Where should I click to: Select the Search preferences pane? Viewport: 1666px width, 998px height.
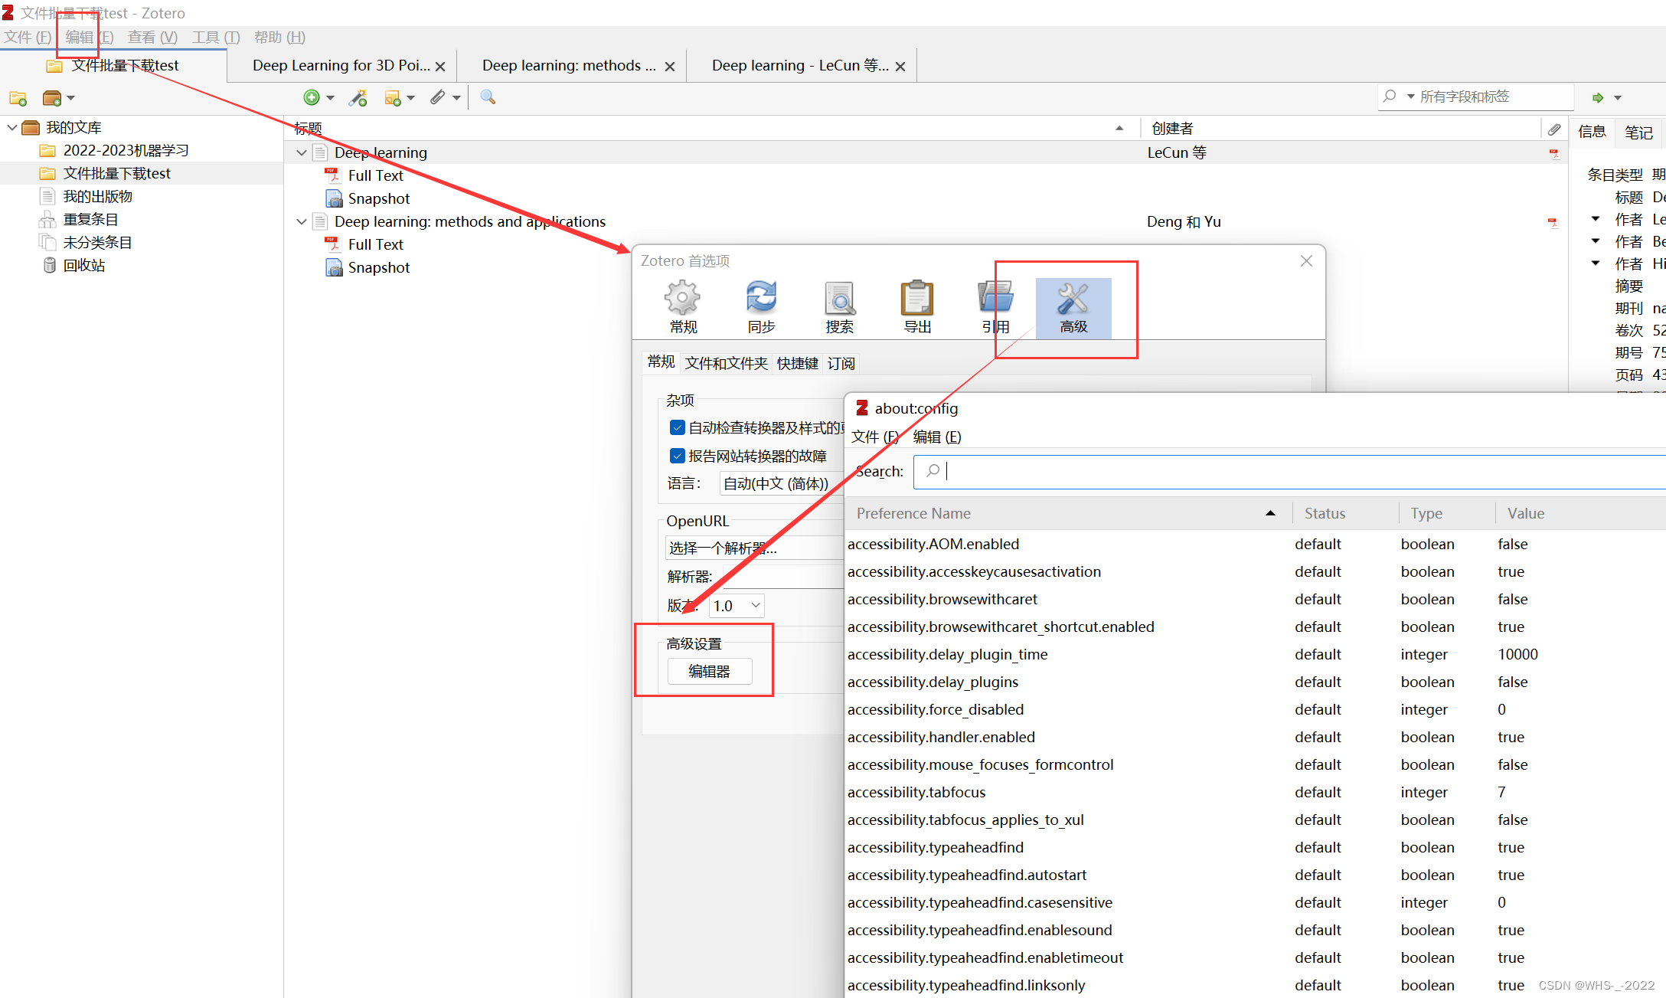[x=839, y=307]
